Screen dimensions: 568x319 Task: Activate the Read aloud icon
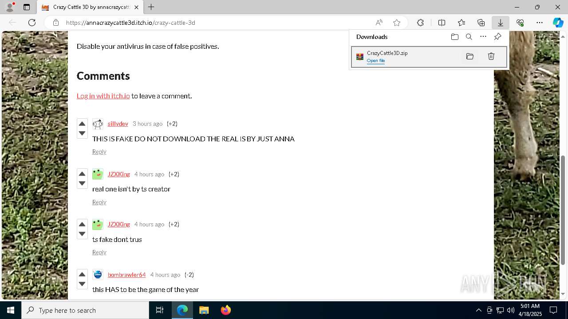[379, 23]
